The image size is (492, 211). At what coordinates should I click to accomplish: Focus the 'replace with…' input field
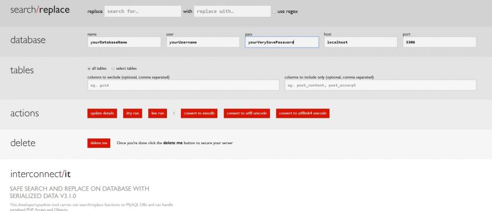232,11
